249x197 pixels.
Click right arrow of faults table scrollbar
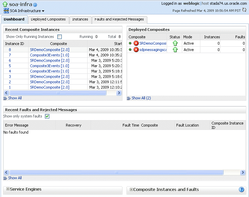(243, 173)
